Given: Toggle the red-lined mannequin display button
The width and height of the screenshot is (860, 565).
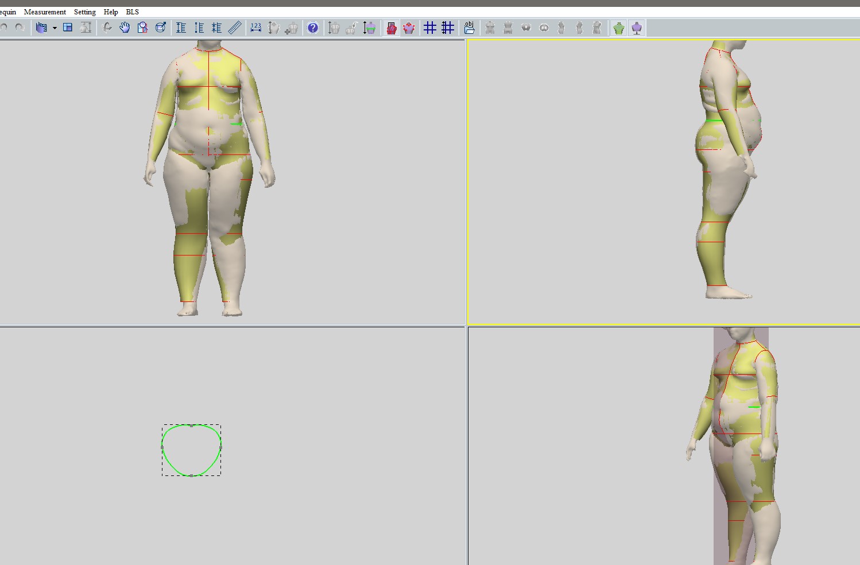Looking at the screenshot, I should (x=391, y=28).
